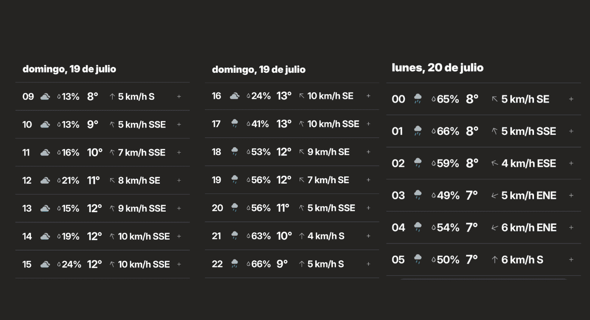Click the wind arrow beside 6 km/h ENE
Viewport: 590px width, 320px height.
[495, 227]
